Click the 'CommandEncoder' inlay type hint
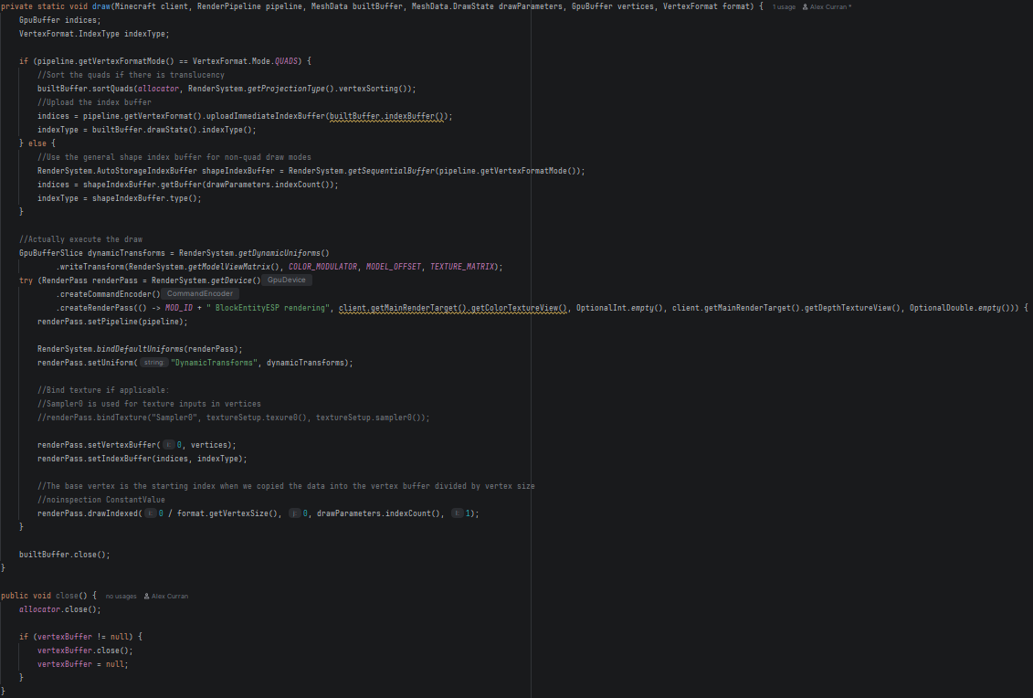The image size is (1033, 698). (x=200, y=294)
